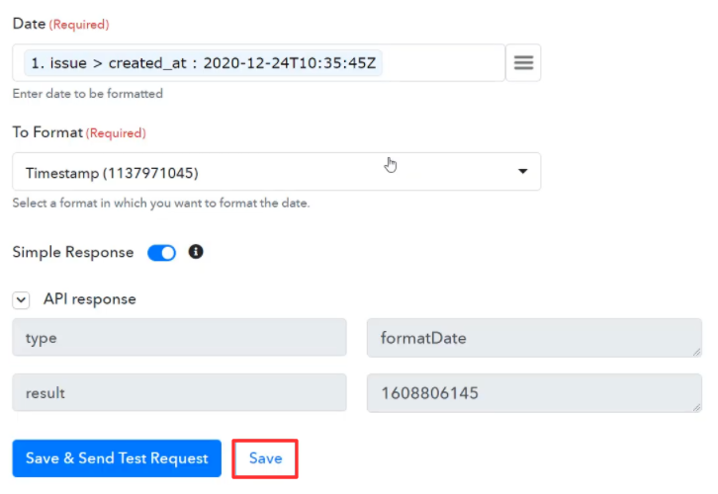Viewport: 718px width, 494px height.
Task: Click the Date field label
Action: (x=29, y=24)
